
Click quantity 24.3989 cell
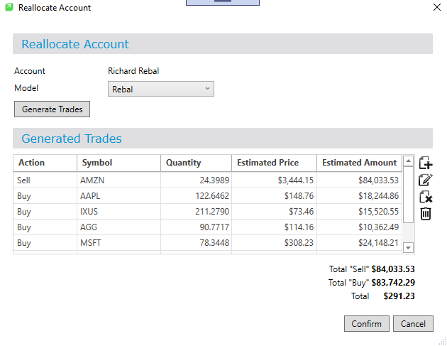click(x=196, y=180)
